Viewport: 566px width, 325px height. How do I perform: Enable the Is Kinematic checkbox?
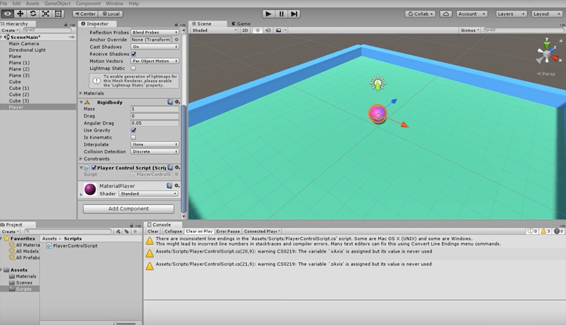click(x=133, y=137)
